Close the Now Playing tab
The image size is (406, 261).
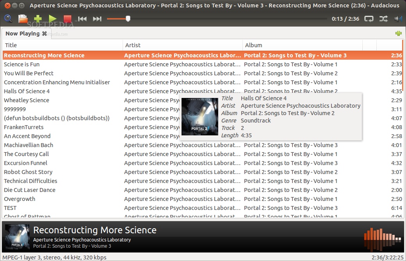(x=45, y=34)
